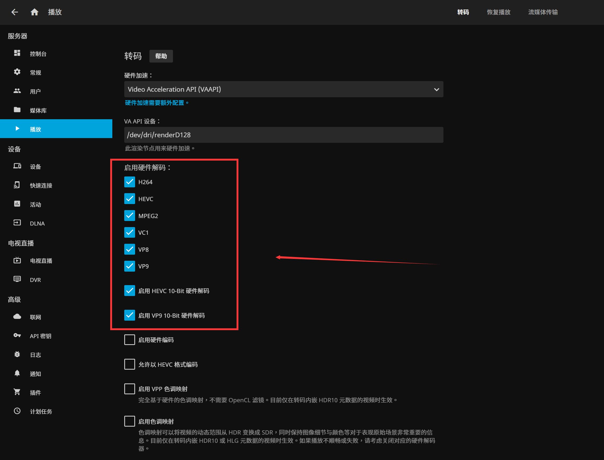Open the 硬件加速需要额外配置 link

(157, 103)
